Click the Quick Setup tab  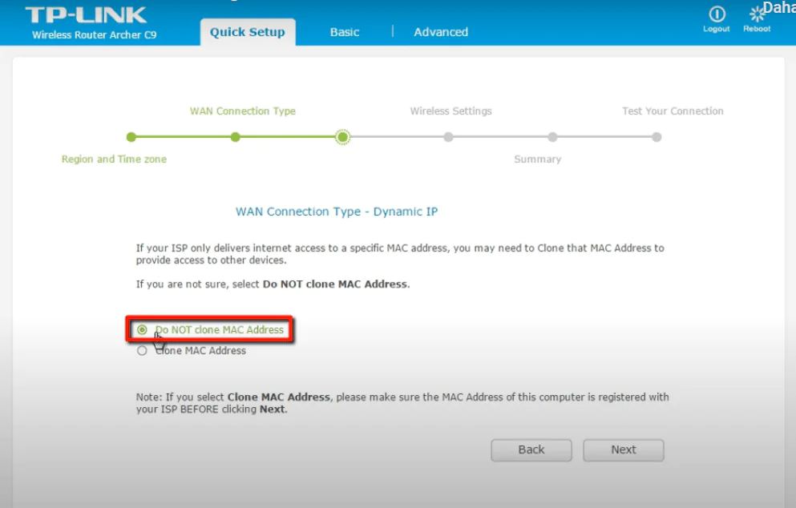pos(248,32)
